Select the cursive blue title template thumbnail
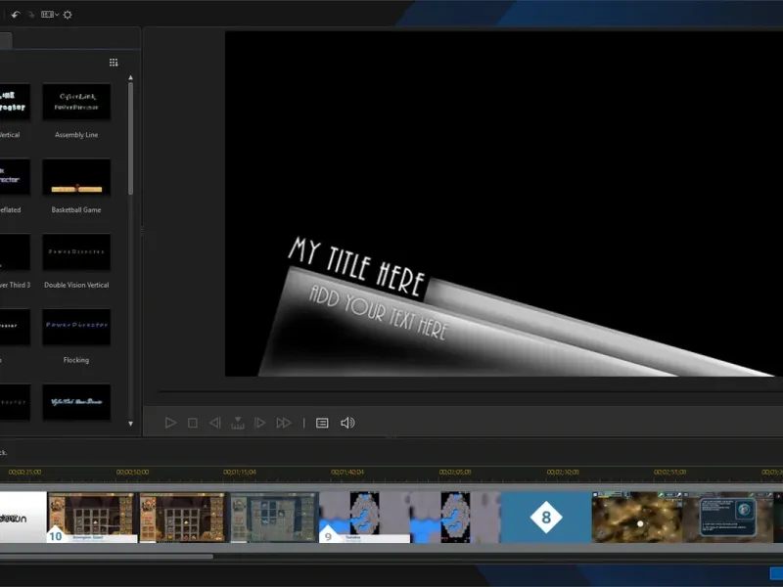783x587 pixels. (x=76, y=402)
